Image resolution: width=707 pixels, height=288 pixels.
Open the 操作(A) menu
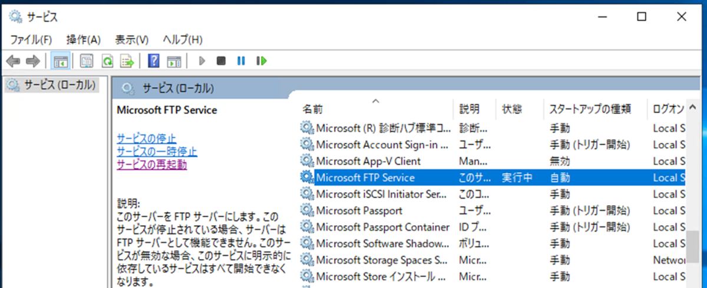[x=84, y=40]
